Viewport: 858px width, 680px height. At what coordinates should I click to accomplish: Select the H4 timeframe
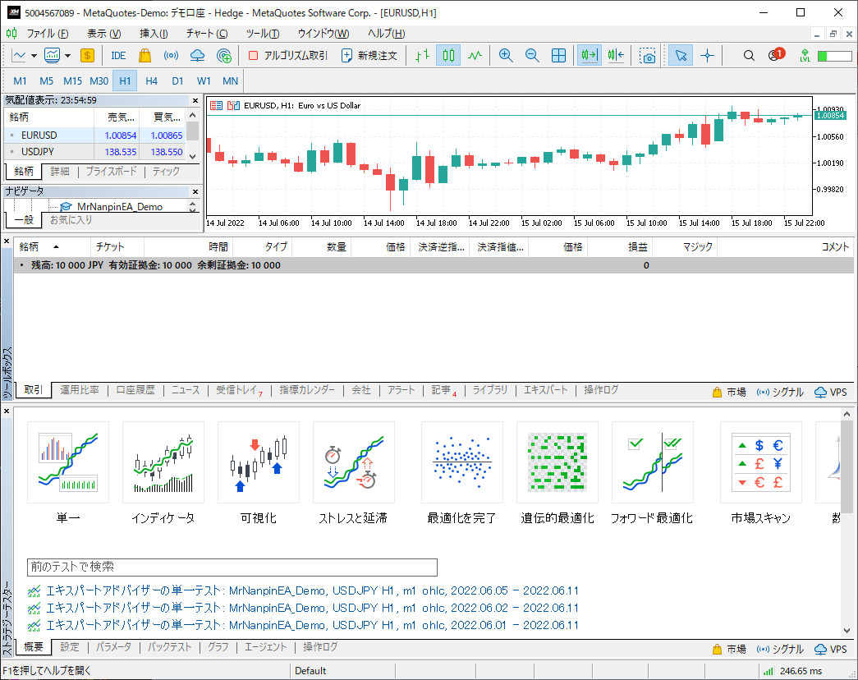152,81
